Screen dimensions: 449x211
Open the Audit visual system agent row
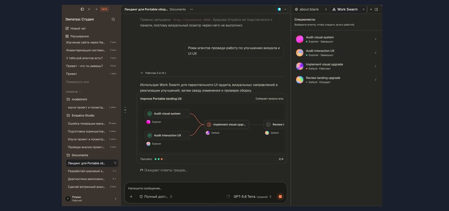[x=336, y=39]
